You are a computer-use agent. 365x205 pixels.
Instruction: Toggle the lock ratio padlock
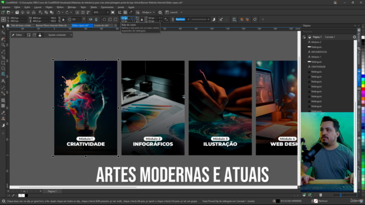63,19
